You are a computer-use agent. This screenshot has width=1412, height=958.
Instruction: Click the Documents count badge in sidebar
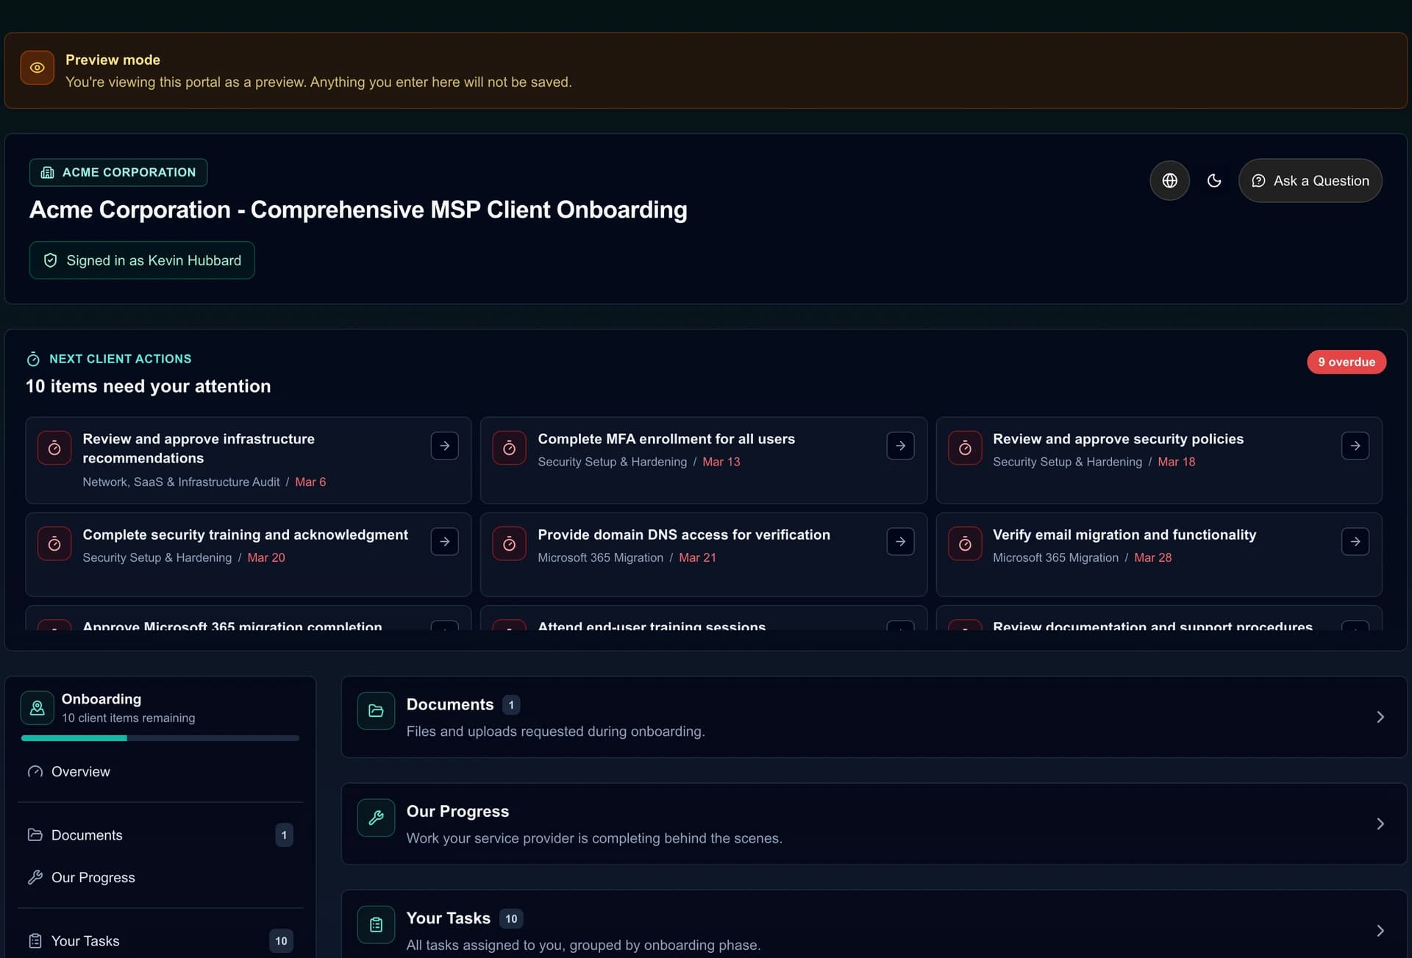point(284,835)
